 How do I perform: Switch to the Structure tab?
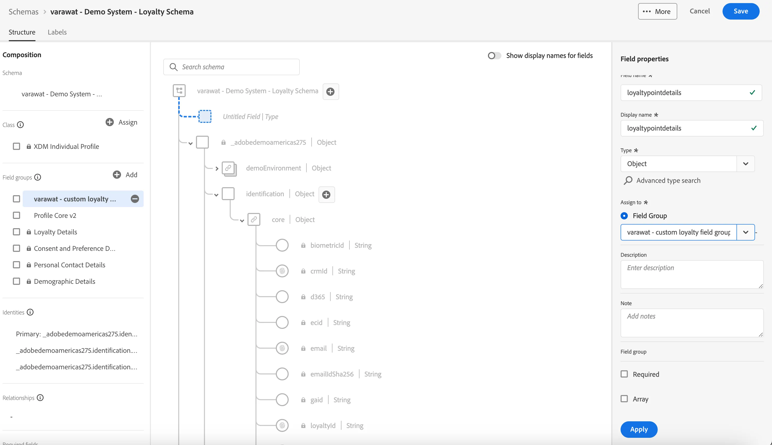pos(22,32)
